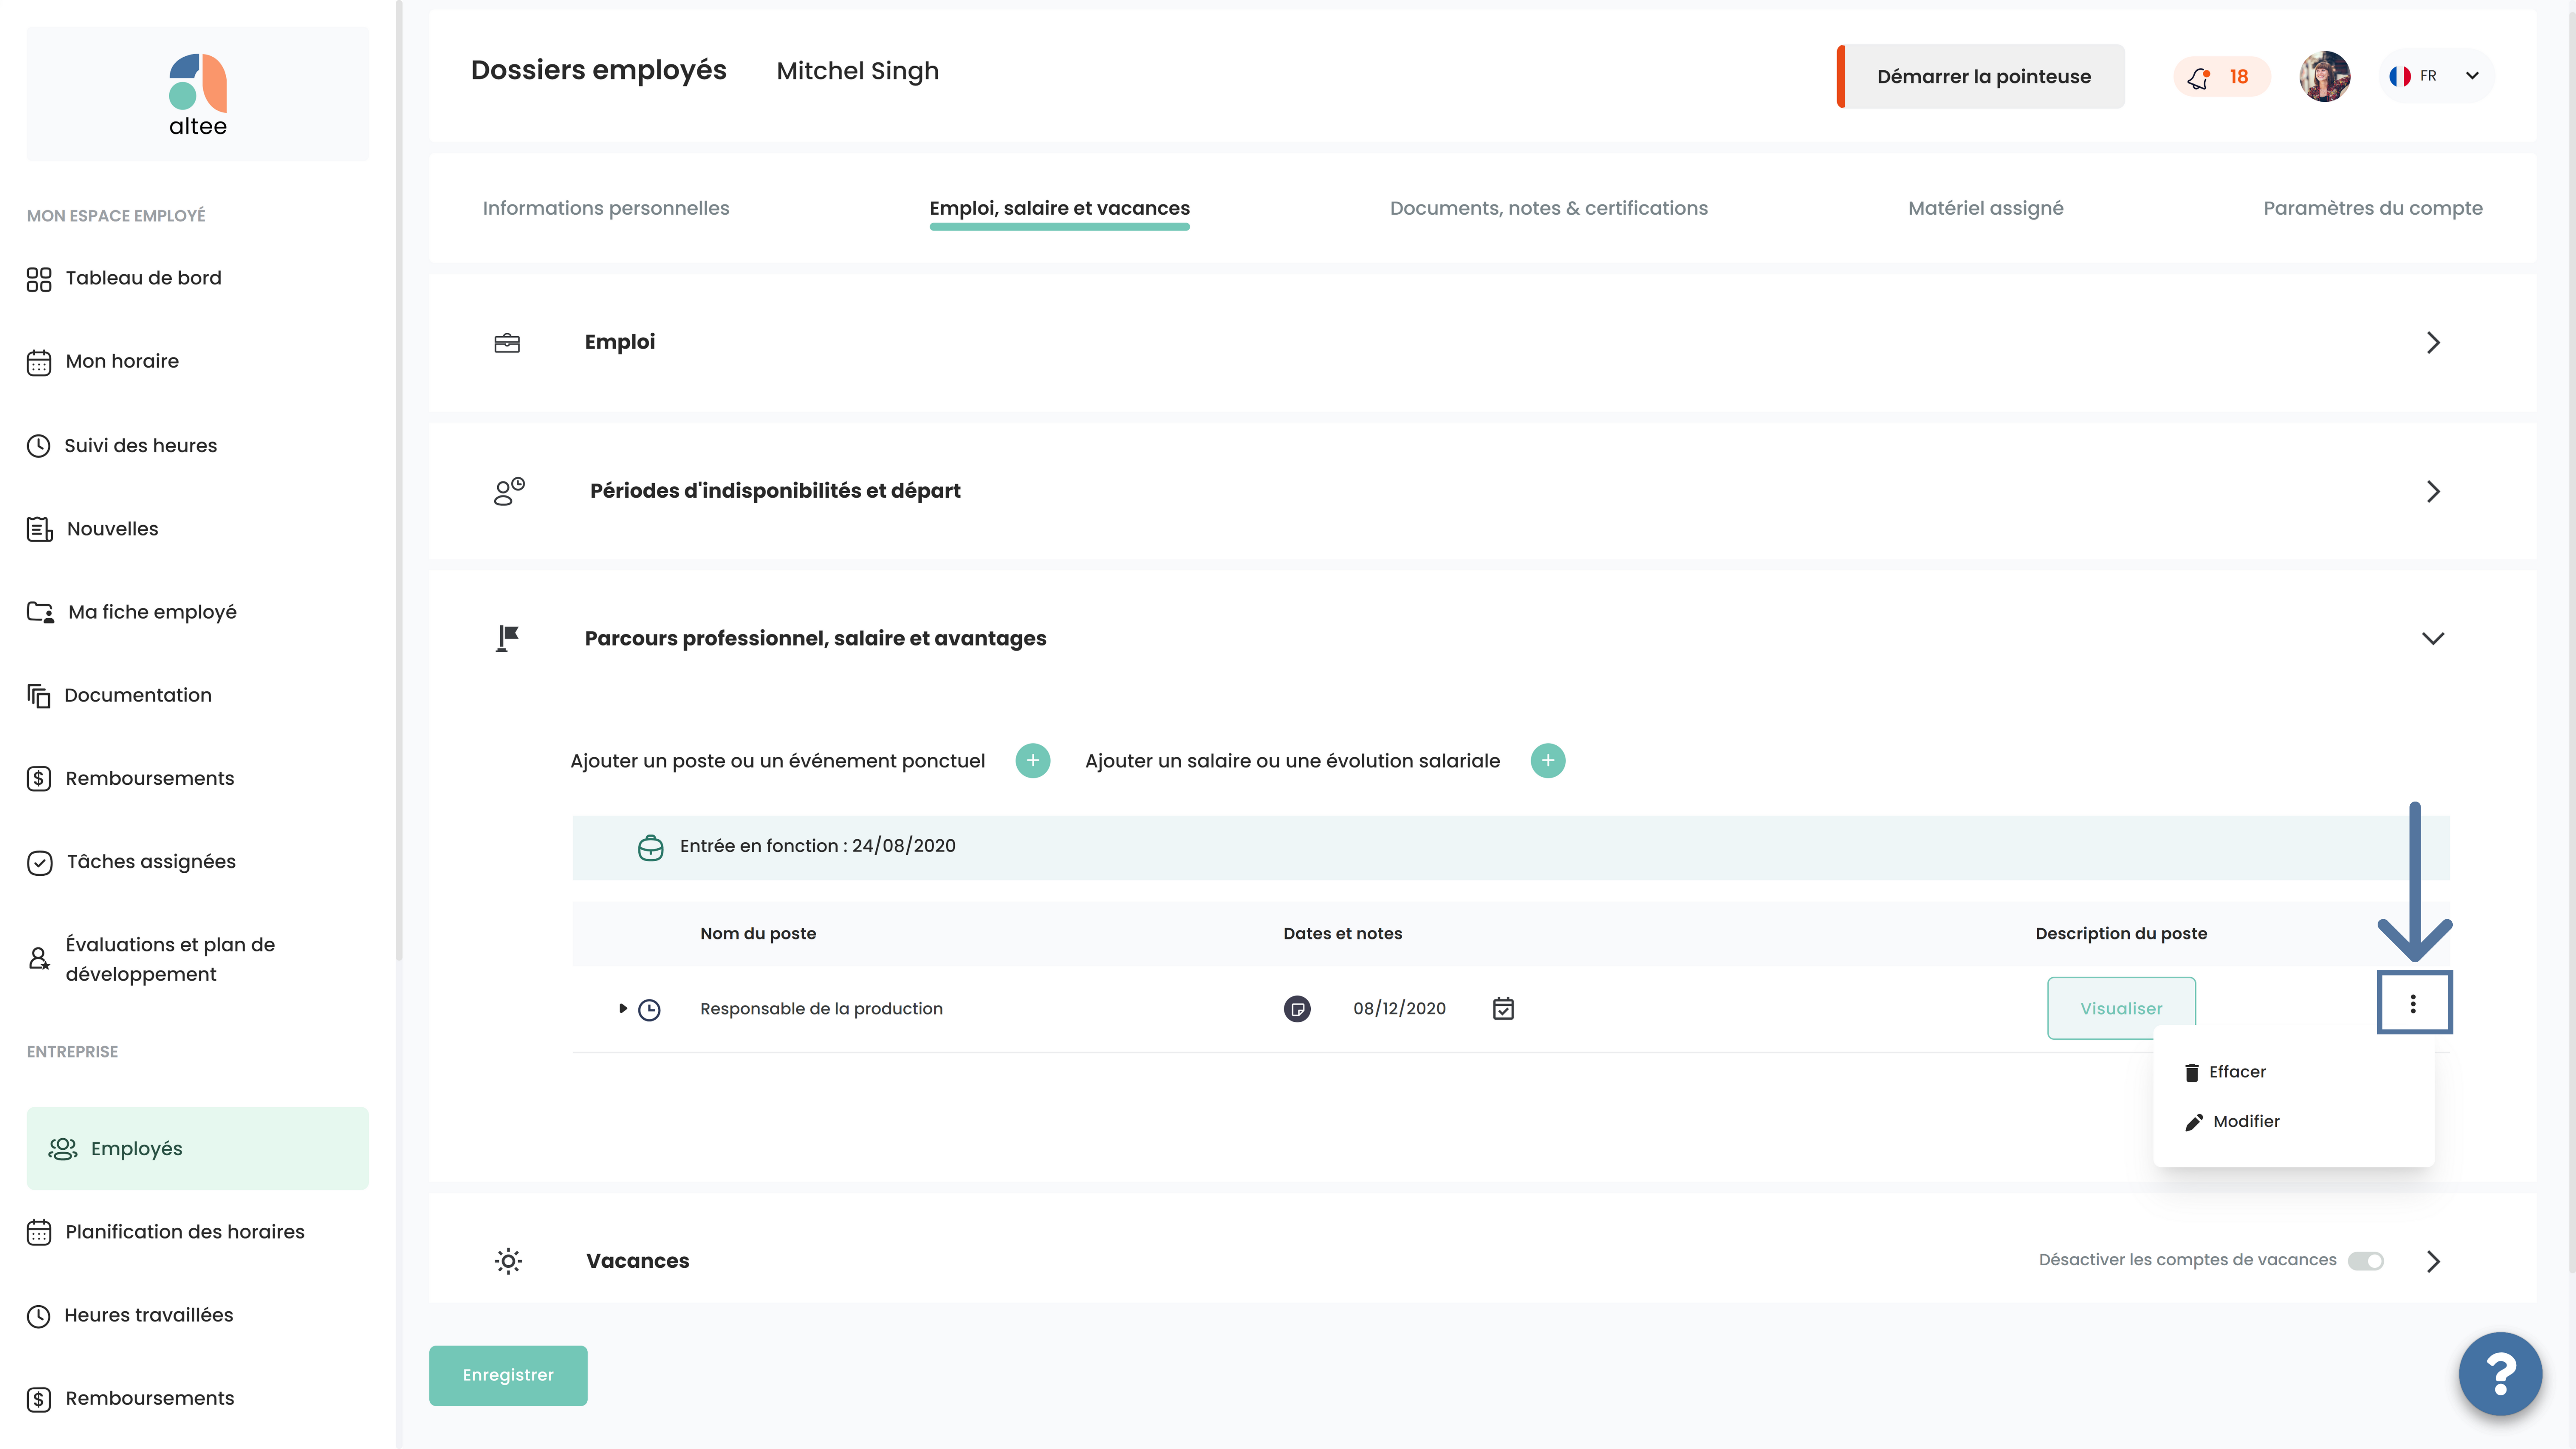Open the Nouvelles section

pos(93,528)
